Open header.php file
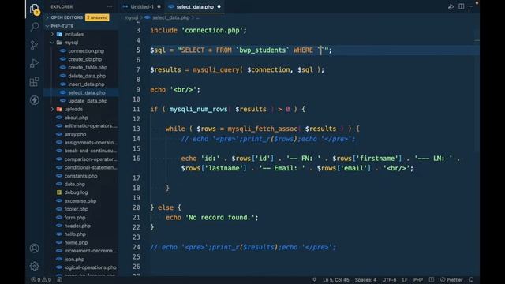The height and width of the screenshot is (284, 505). click(77, 226)
